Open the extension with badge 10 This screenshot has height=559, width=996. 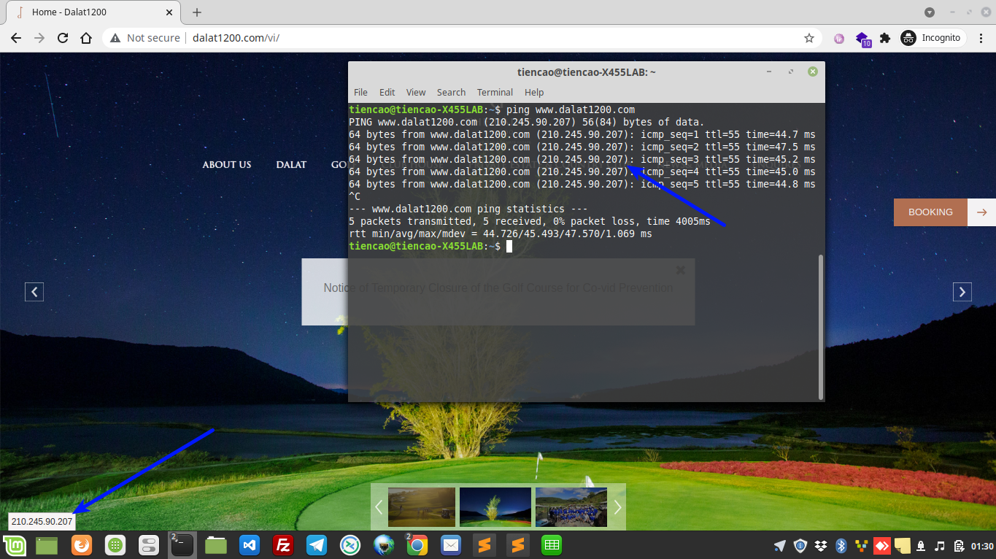pyautogui.click(x=862, y=39)
